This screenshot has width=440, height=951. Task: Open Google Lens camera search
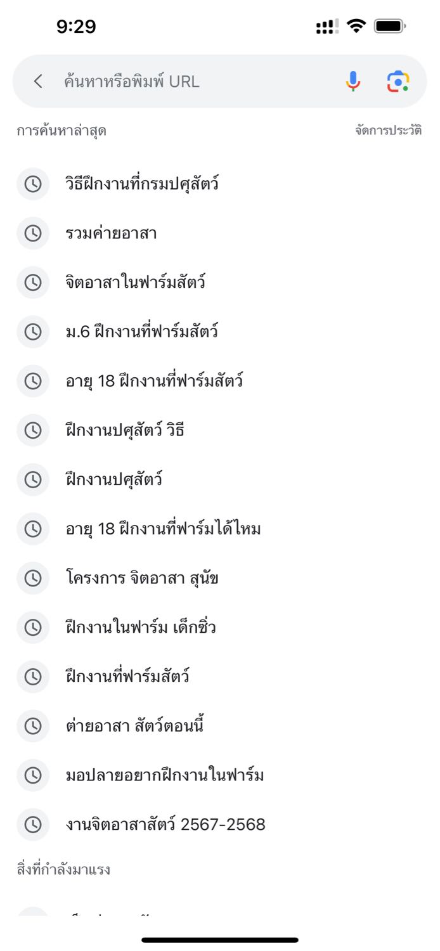click(398, 81)
